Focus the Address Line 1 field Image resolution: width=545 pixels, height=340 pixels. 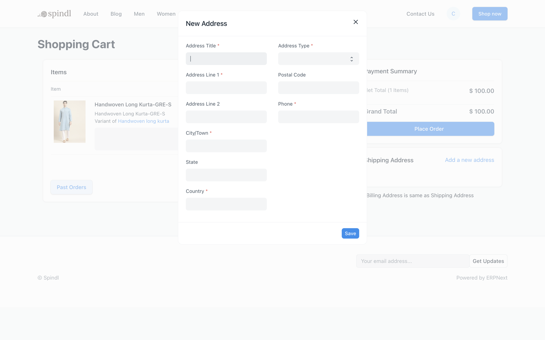[226, 88]
